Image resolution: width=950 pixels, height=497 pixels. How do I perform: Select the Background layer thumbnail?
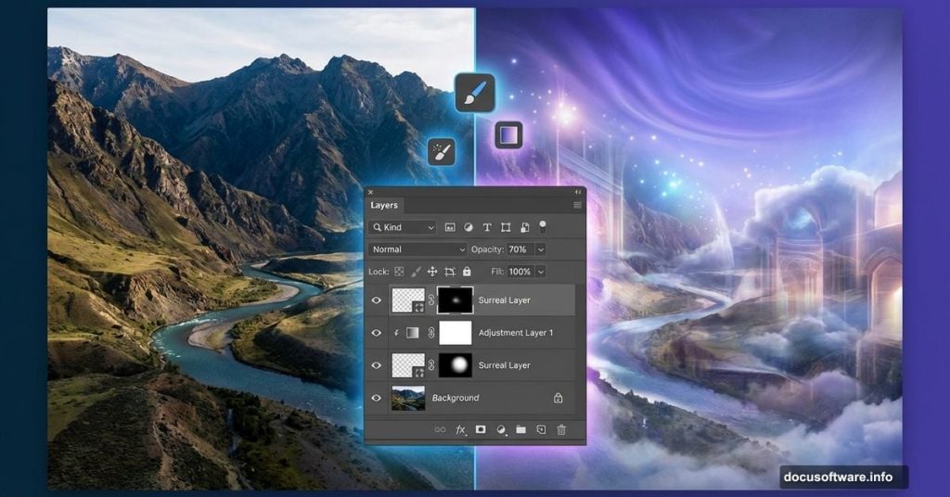[x=408, y=398]
